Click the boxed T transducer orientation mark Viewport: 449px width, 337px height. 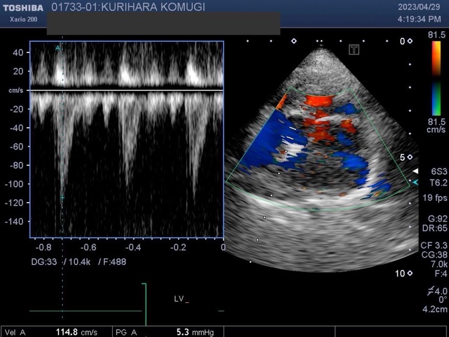tap(353, 50)
